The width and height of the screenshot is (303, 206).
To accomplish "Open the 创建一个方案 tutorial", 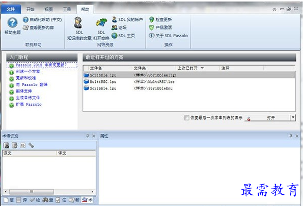I will (28, 71).
